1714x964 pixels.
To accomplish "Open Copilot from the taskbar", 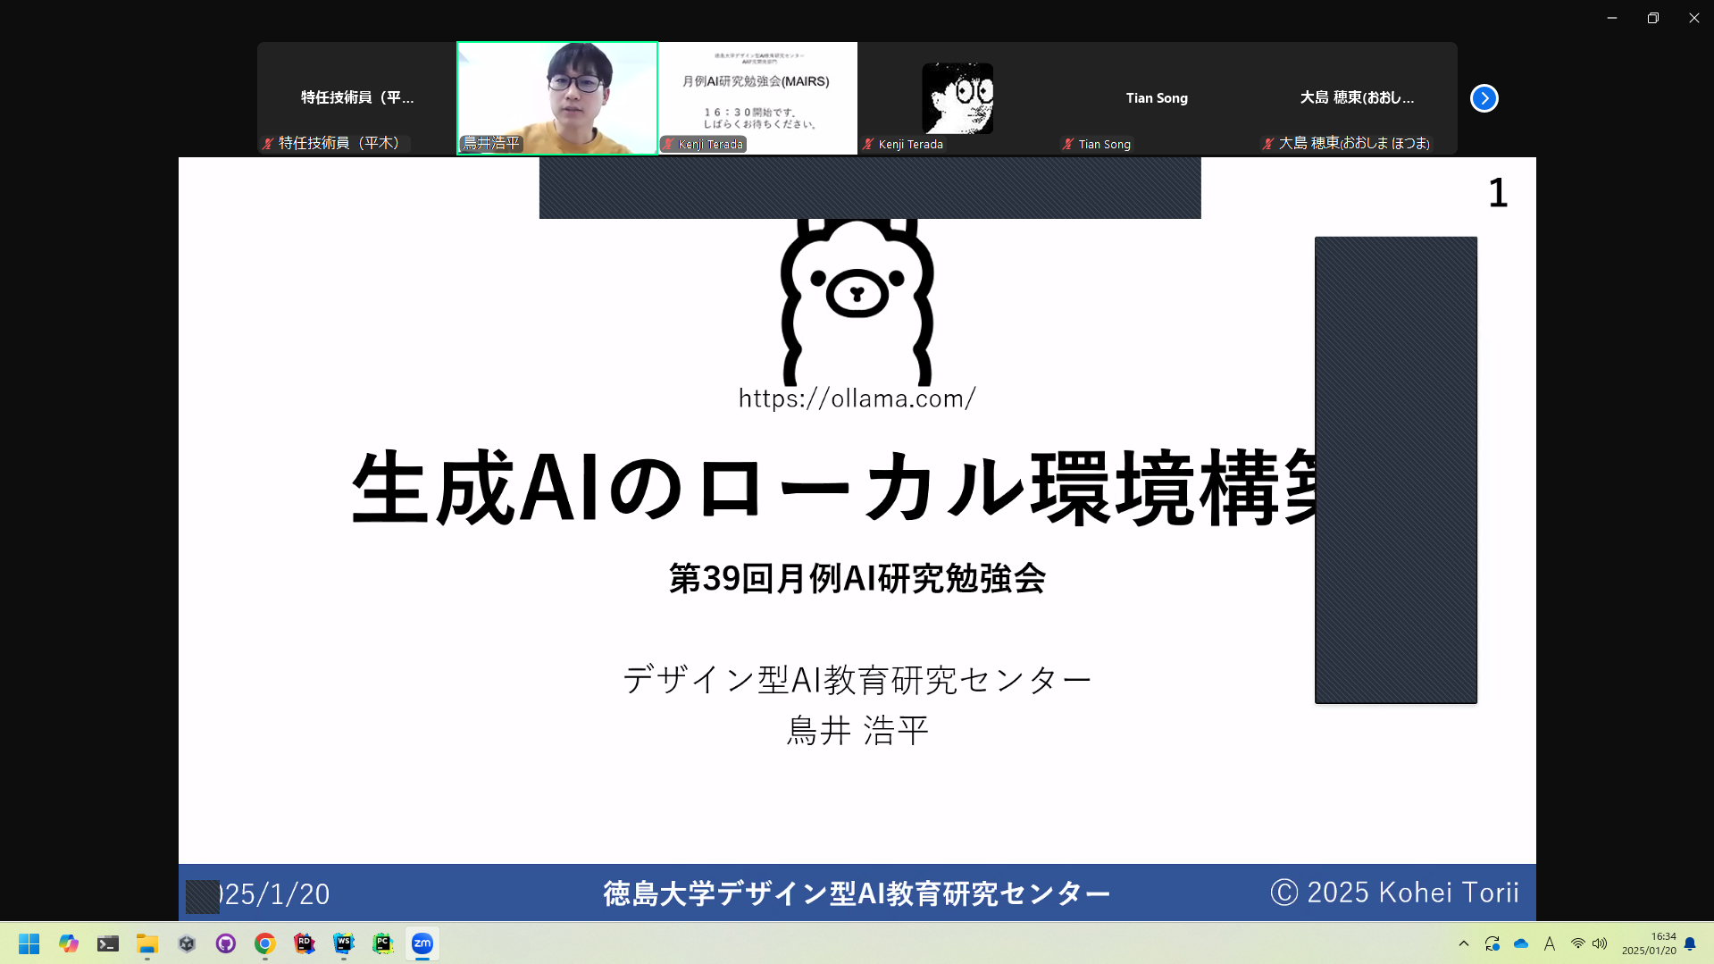I will pyautogui.click(x=69, y=943).
